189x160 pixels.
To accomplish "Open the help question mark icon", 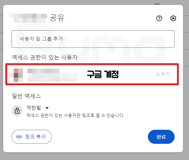I will [159, 18].
